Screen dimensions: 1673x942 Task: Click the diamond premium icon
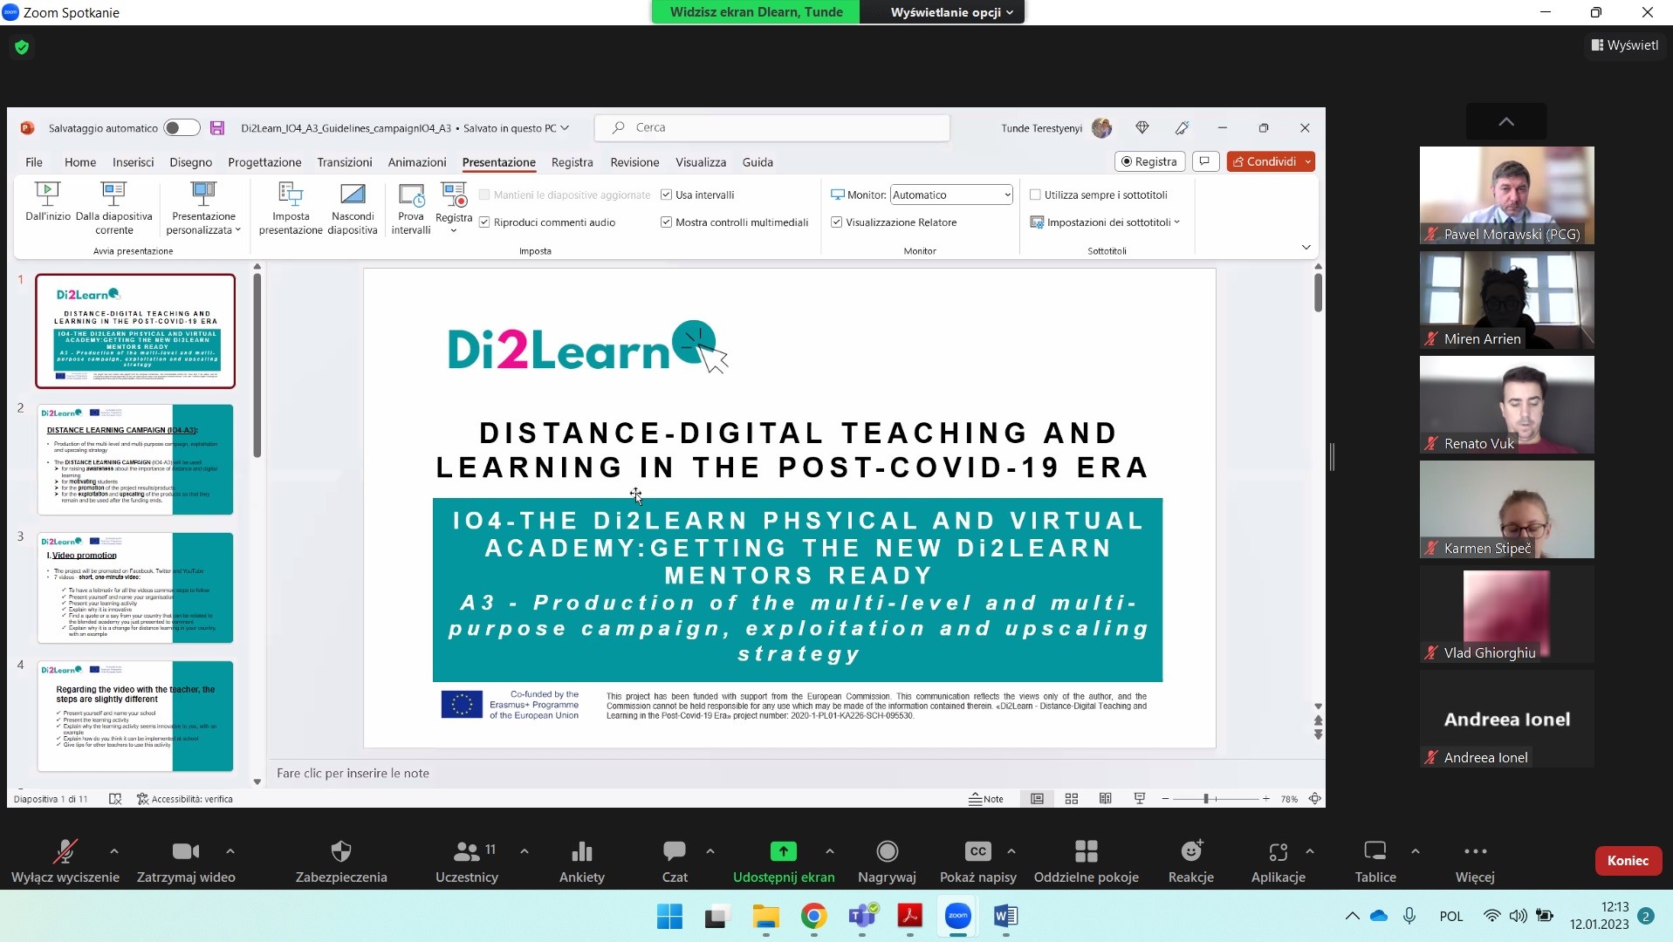[1142, 128]
